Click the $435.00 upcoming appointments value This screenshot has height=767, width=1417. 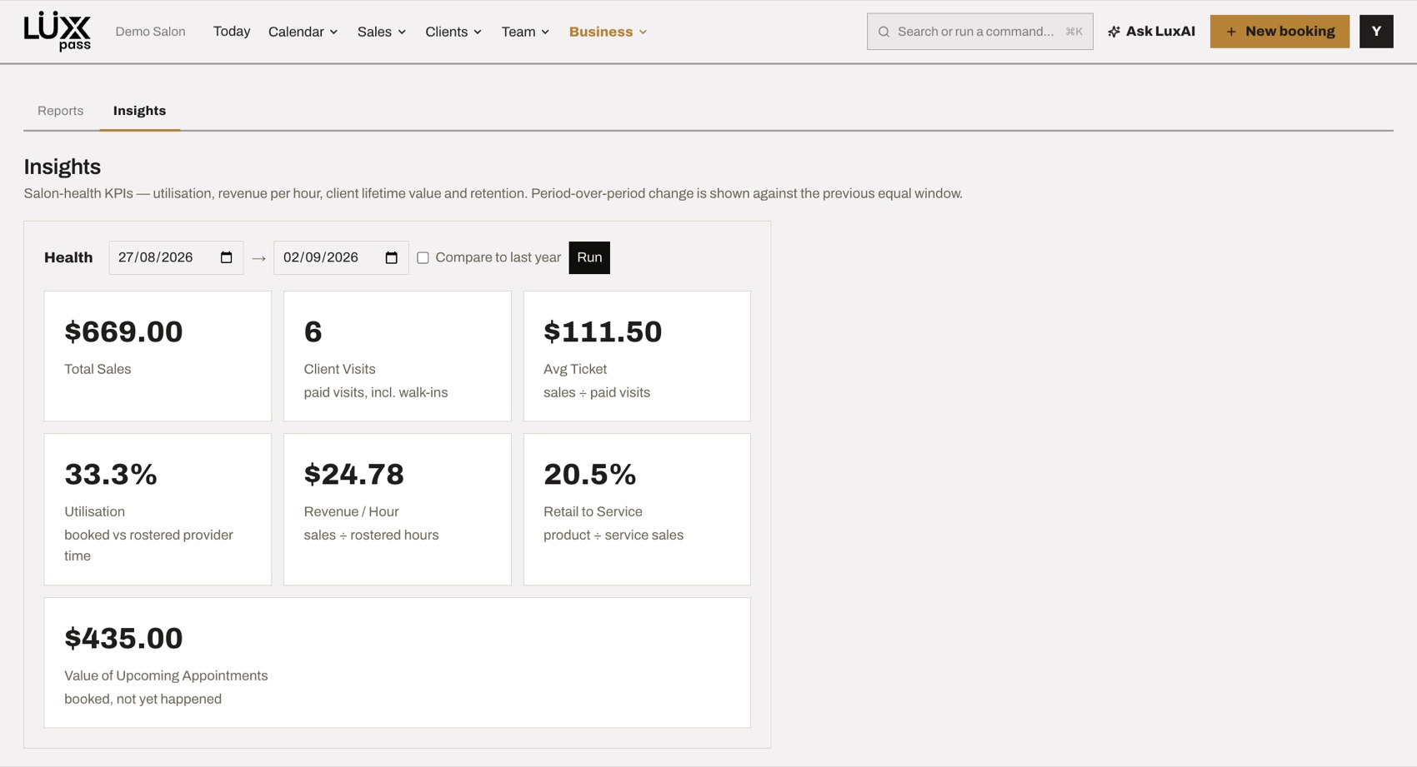(123, 638)
